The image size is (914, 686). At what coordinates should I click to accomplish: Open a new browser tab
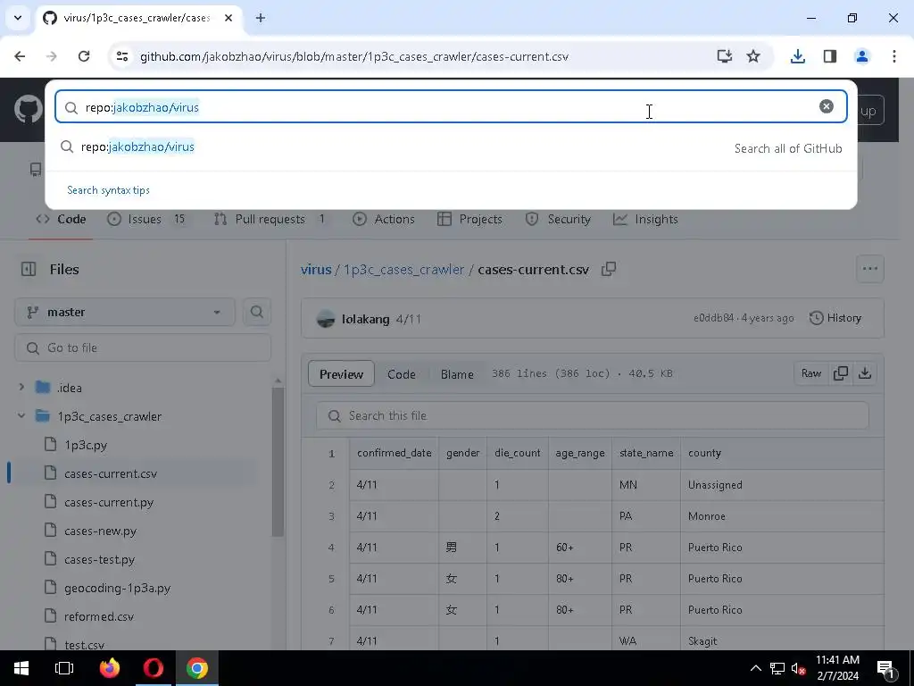pos(261,18)
